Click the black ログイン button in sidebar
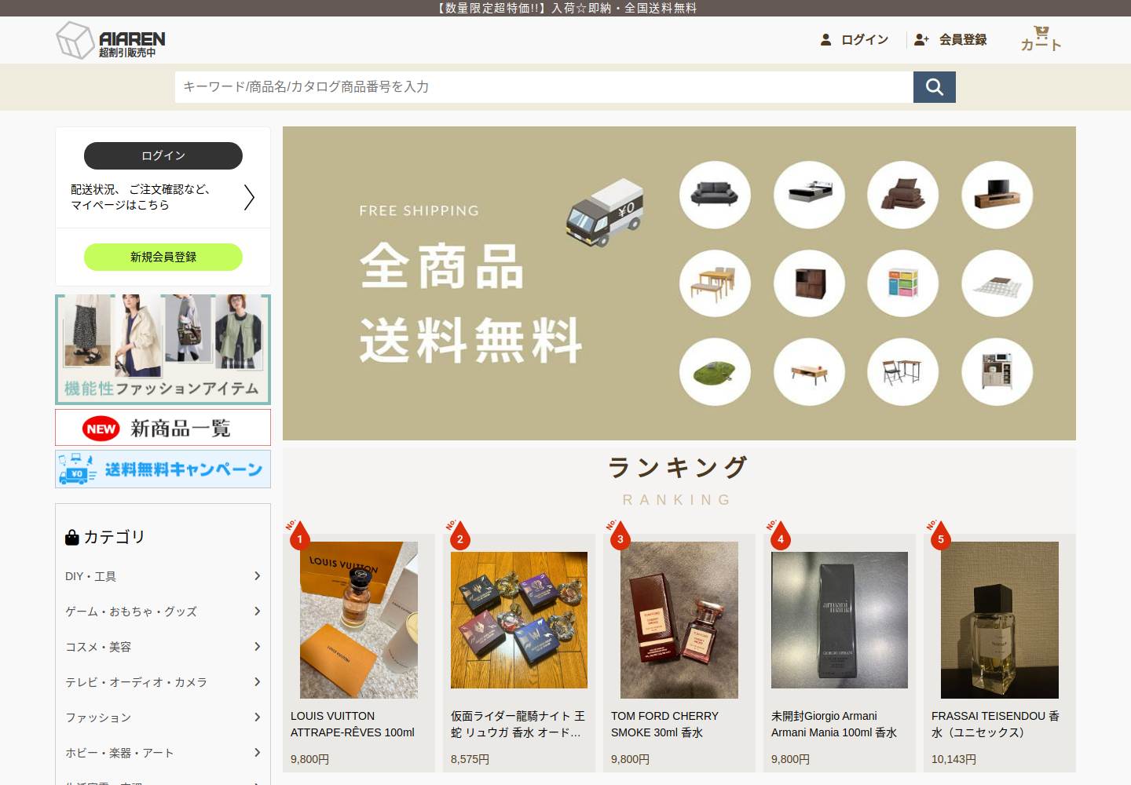Viewport: 1131px width, 785px height. pos(163,155)
